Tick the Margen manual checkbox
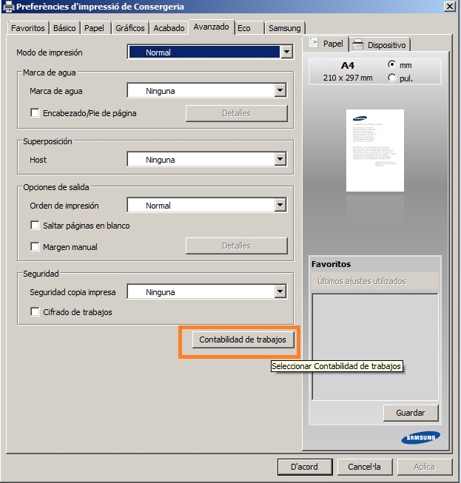 click(x=35, y=247)
